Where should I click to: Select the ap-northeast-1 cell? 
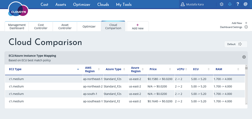point(93,79)
